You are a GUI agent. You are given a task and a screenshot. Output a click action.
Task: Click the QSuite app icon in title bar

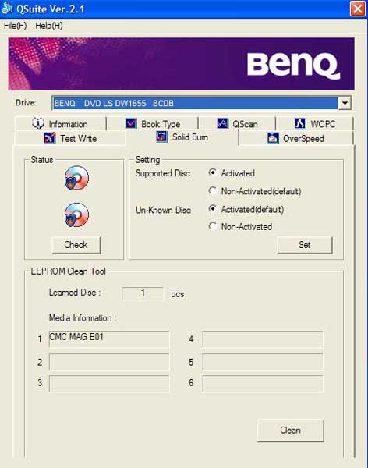(x=7, y=9)
